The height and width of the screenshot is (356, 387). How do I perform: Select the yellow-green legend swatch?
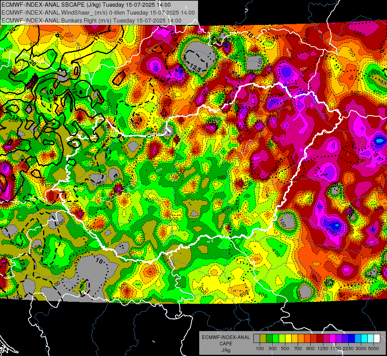point(282,339)
